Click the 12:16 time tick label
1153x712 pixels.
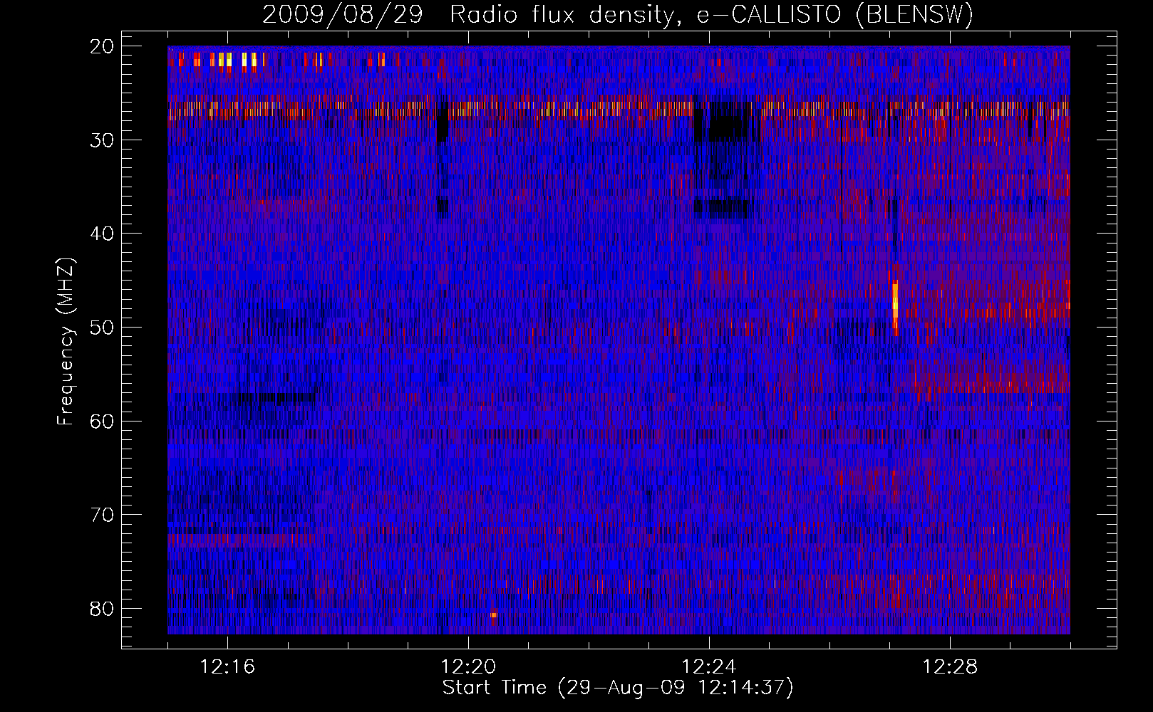[227, 667]
